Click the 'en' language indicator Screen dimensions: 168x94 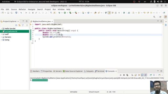145,2
